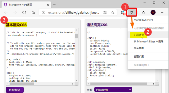Click the 语法高亮CSS heading
The width and height of the screenshot is (169, 93).
(97, 25)
